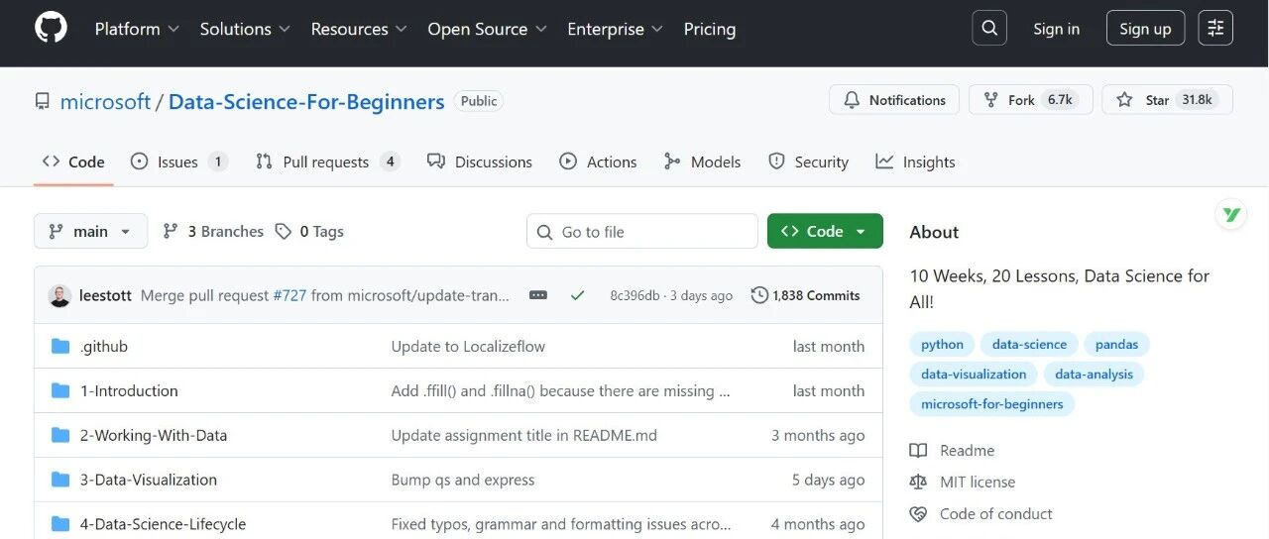The width and height of the screenshot is (1269, 539).
Task: Click the GitHub logo icon
Action: 51,28
